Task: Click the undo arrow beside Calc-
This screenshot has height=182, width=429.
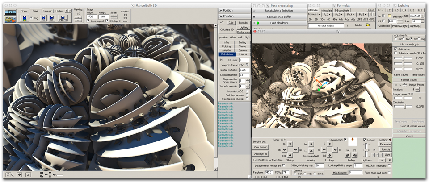Action: coord(222,23)
